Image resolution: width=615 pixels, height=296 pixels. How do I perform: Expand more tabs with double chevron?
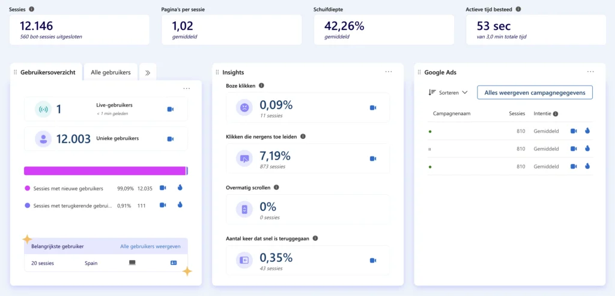pyautogui.click(x=147, y=73)
